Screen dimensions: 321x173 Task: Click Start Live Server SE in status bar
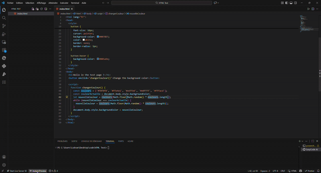(17, 171)
